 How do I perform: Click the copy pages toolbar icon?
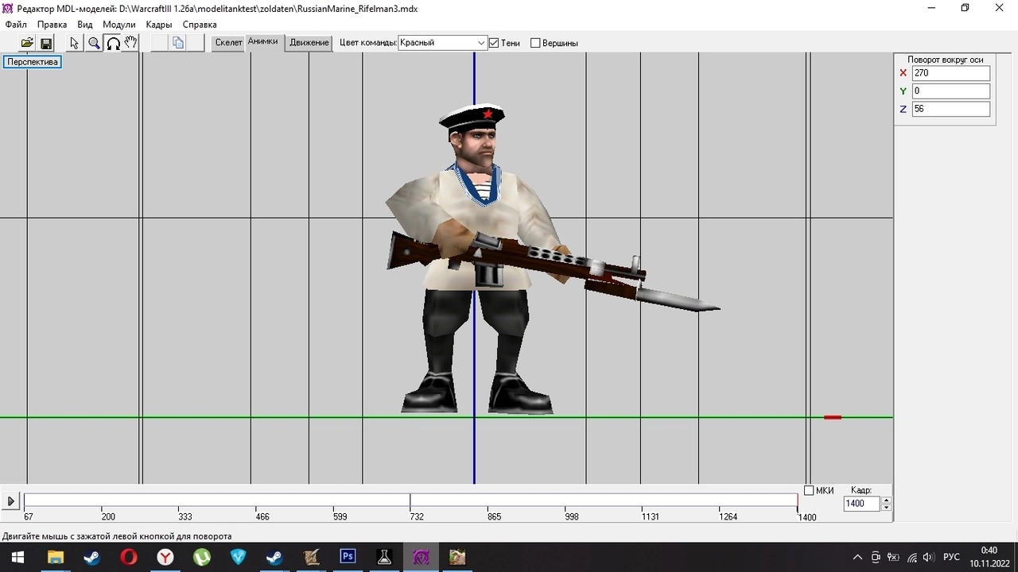click(x=178, y=43)
